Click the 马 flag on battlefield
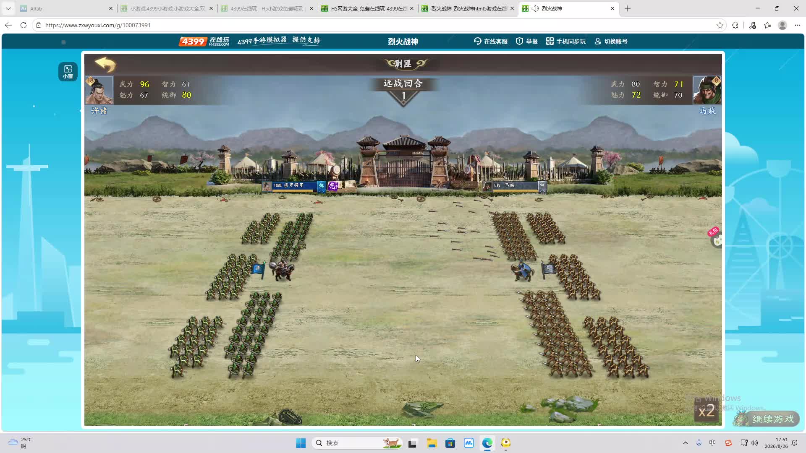Viewport: 806px width, 453px height. tap(547, 269)
